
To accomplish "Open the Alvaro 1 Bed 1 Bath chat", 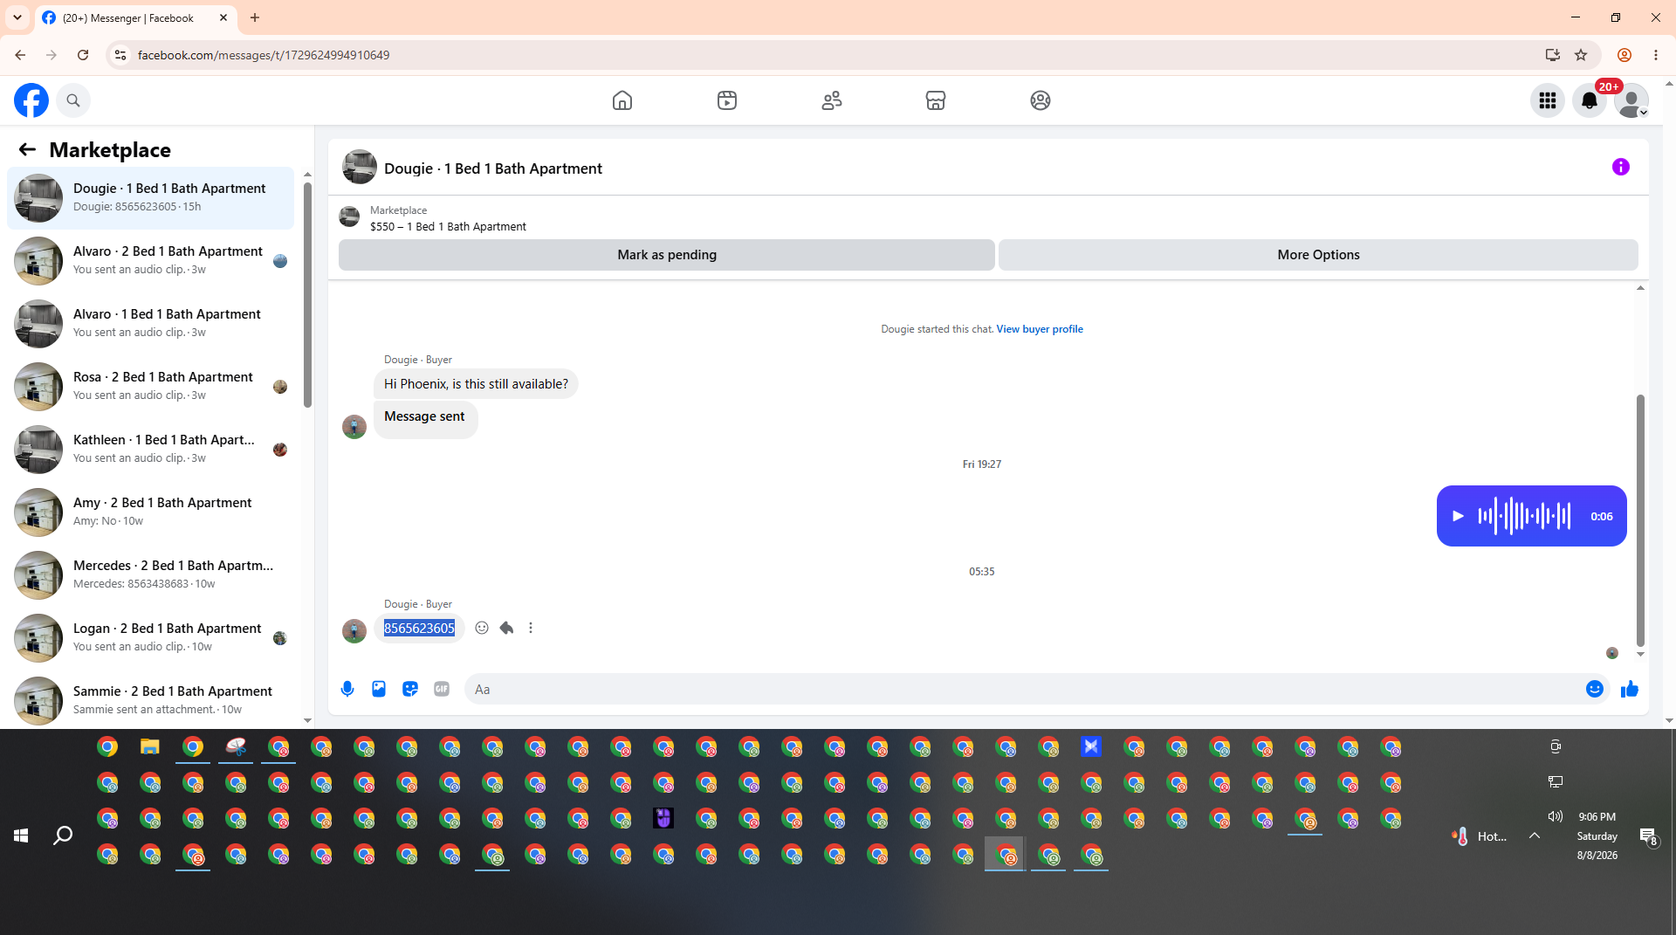I will point(150,324).
